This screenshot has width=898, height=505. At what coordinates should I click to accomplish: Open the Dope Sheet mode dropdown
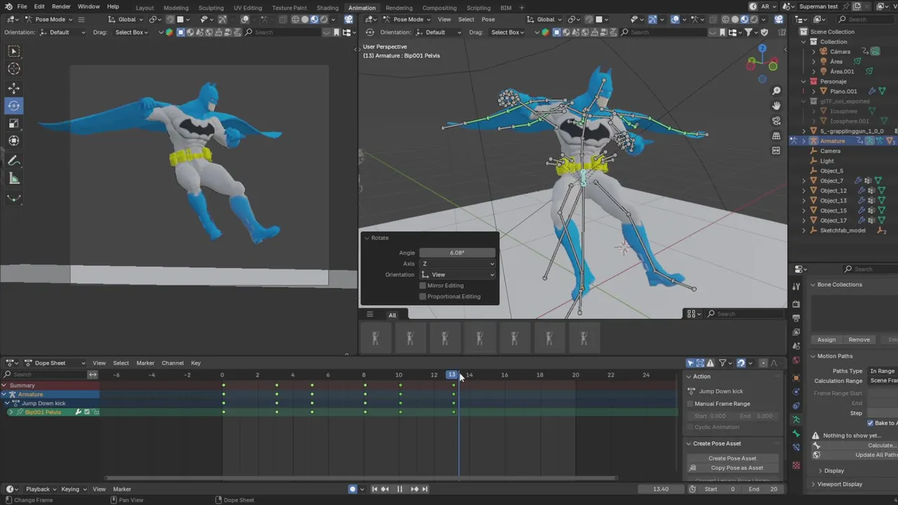tap(55, 363)
